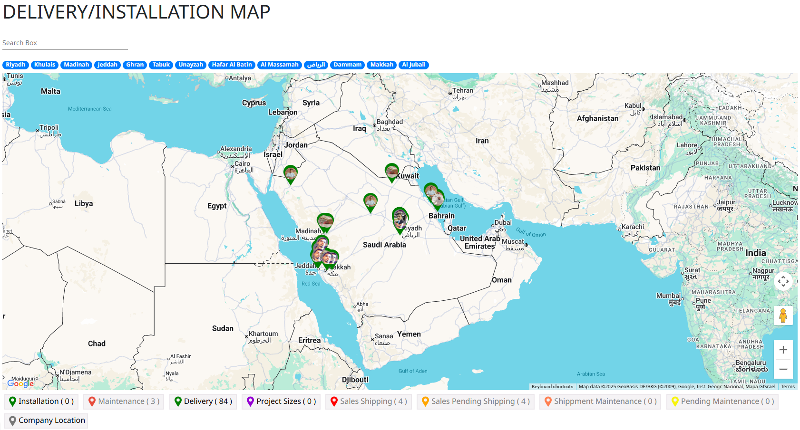The image size is (800, 430).
Task: Filter by the Madinah city tag
Action: click(x=76, y=65)
